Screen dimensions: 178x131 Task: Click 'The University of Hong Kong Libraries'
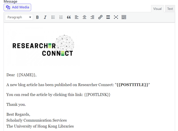tap(40, 126)
